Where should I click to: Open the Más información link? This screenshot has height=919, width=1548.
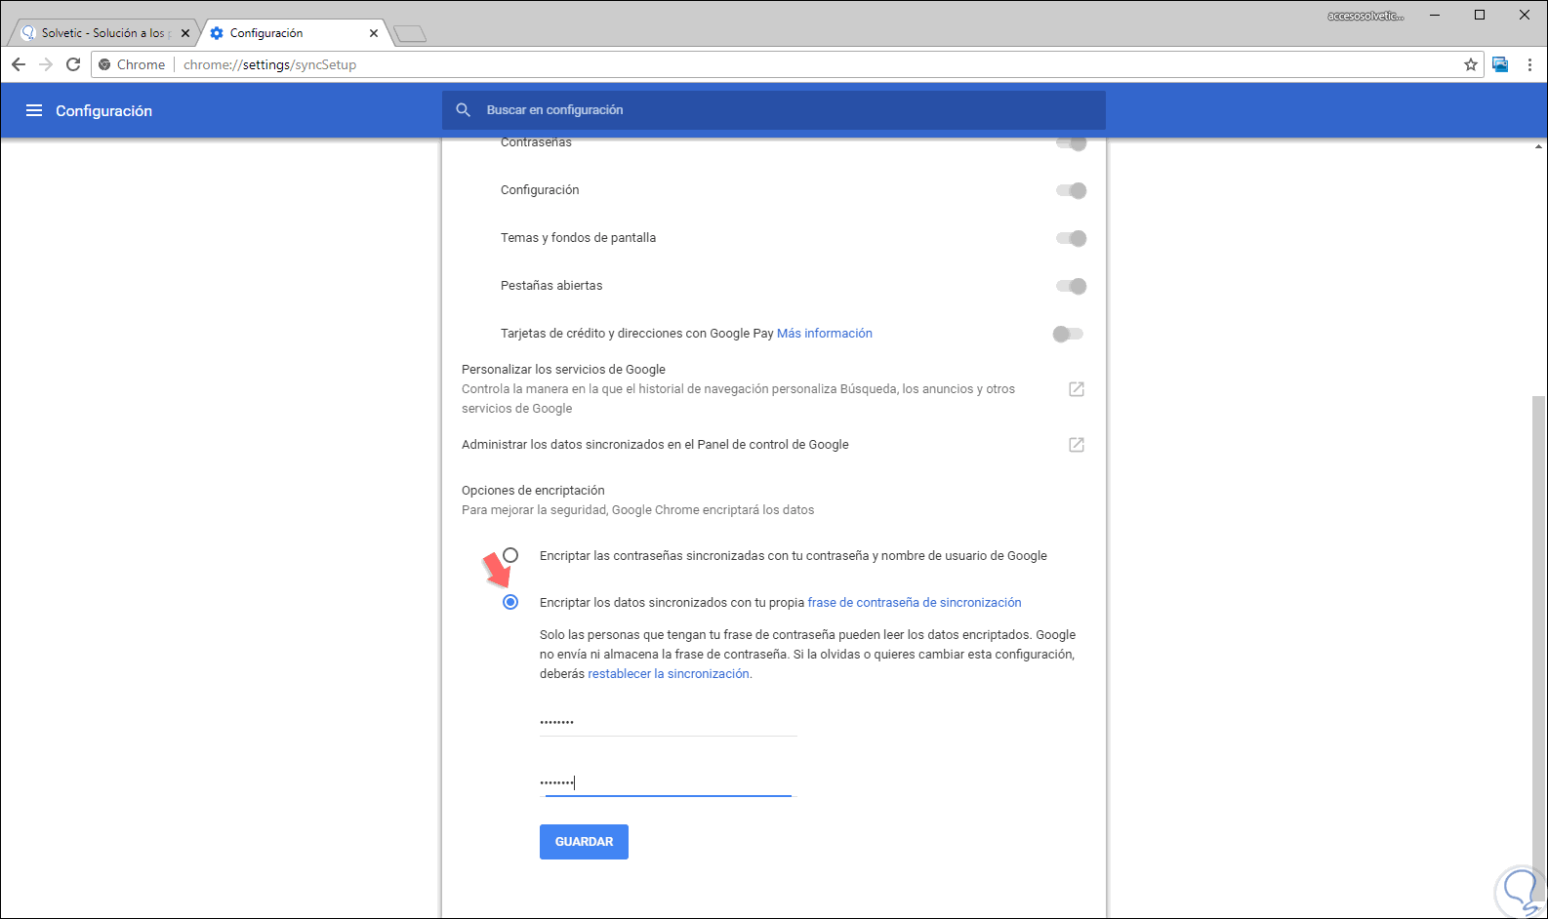click(x=825, y=334)
